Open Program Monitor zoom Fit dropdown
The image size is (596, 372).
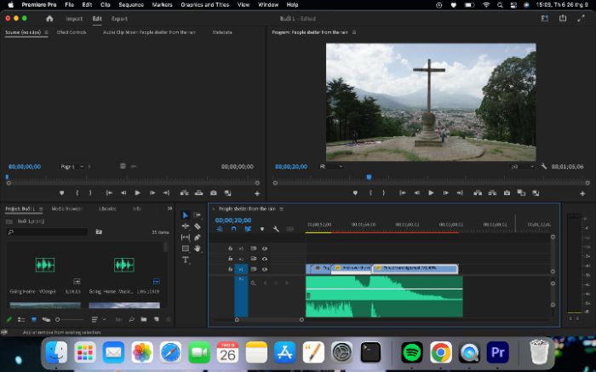pyautogui.click(x=331, y=167)
